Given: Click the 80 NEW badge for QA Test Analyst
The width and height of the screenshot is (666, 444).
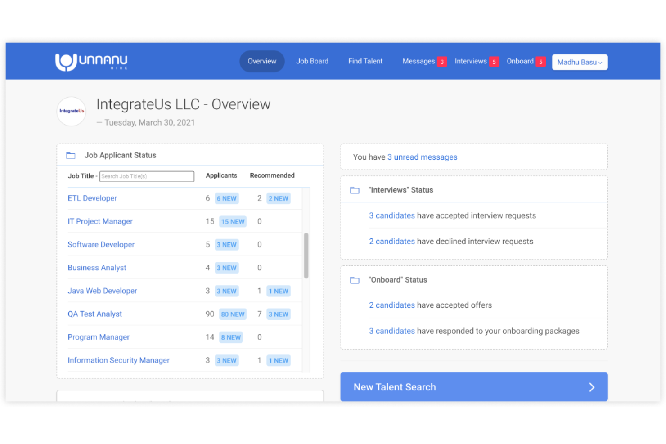Looking at the screenshot, I should pyautogui.click(x=233, y=314).
